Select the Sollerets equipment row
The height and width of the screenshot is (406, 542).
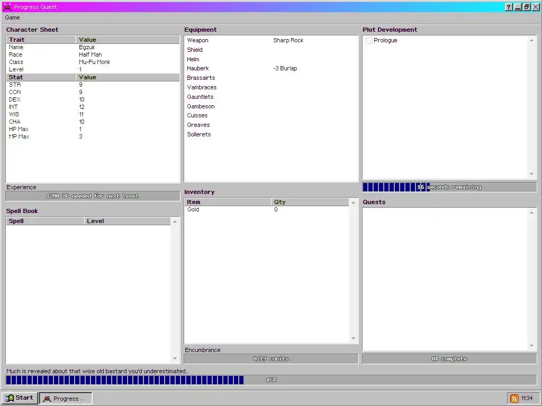tap(271, 134)
